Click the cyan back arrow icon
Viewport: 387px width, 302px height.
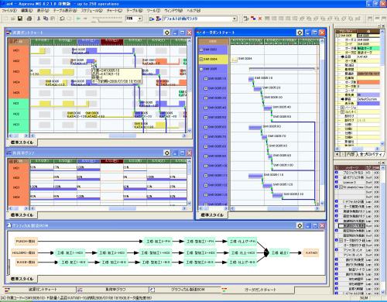[x=78, y=19]
